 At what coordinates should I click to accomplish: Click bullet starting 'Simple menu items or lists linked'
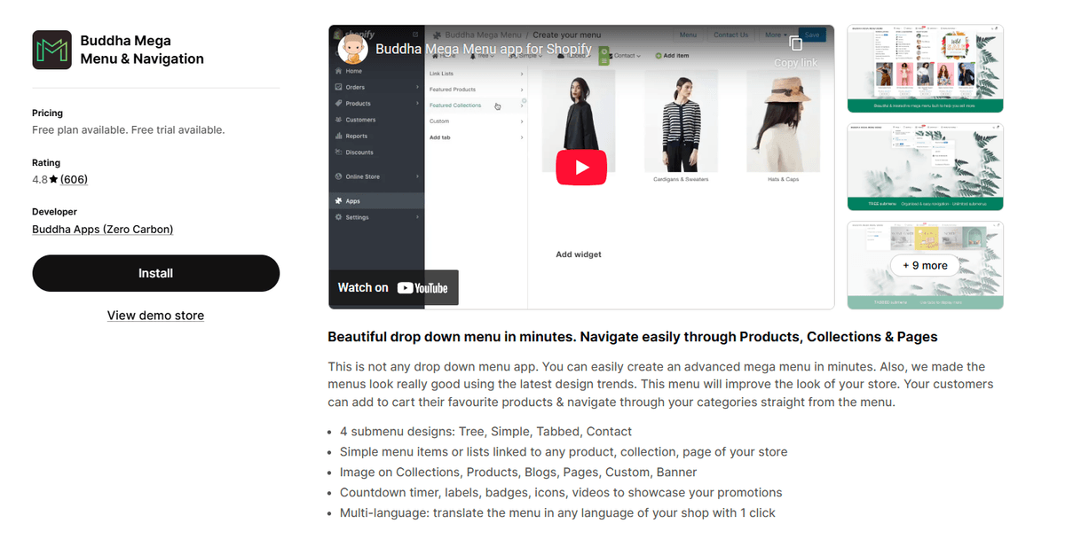pyautogui.click(x=564, y=452)
